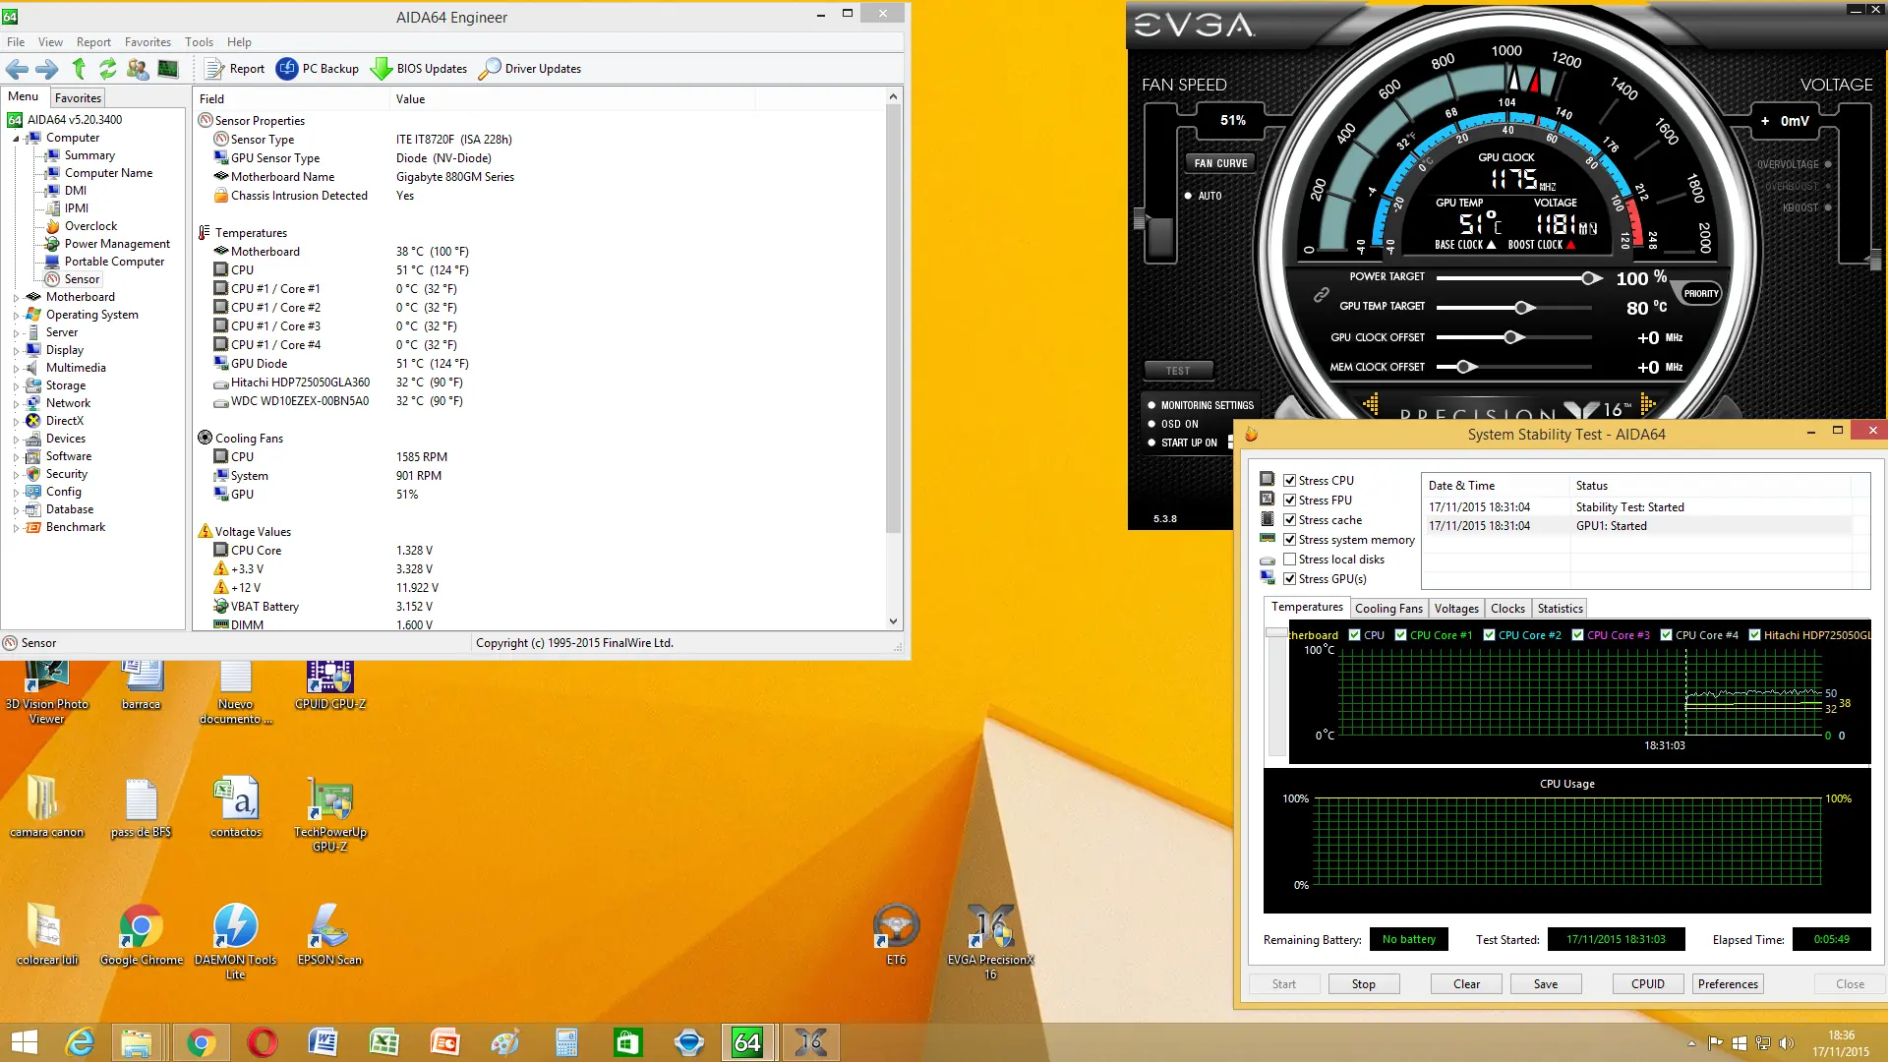Check BIOS Updates in the toolbar
This screenshot has height=1062, width=1888.
419,69
